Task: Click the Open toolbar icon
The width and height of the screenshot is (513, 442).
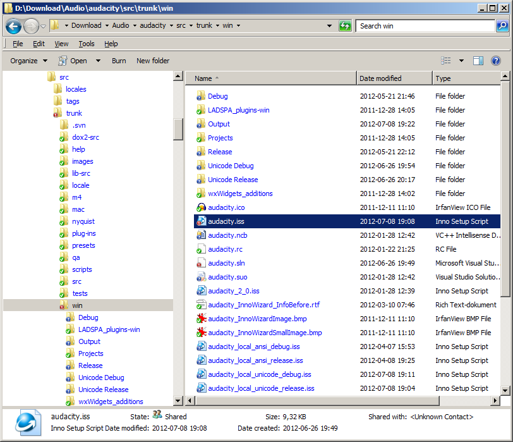Action: (x=63, y=61)
